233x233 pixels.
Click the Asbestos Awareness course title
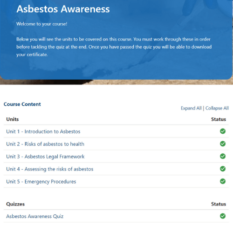tap(63, 9)
